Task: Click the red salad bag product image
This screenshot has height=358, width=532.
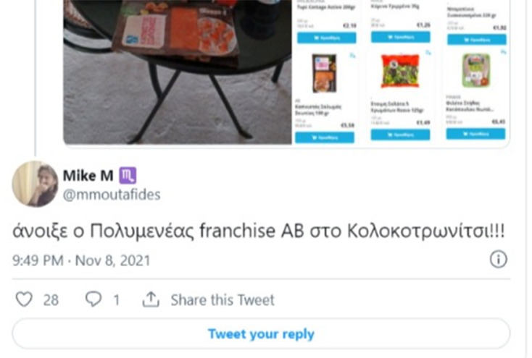Action: [400, 71]
